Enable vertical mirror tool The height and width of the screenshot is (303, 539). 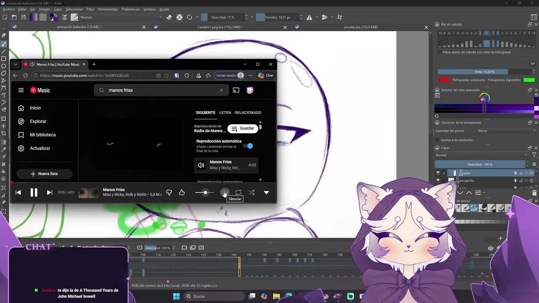pos(325,17)
